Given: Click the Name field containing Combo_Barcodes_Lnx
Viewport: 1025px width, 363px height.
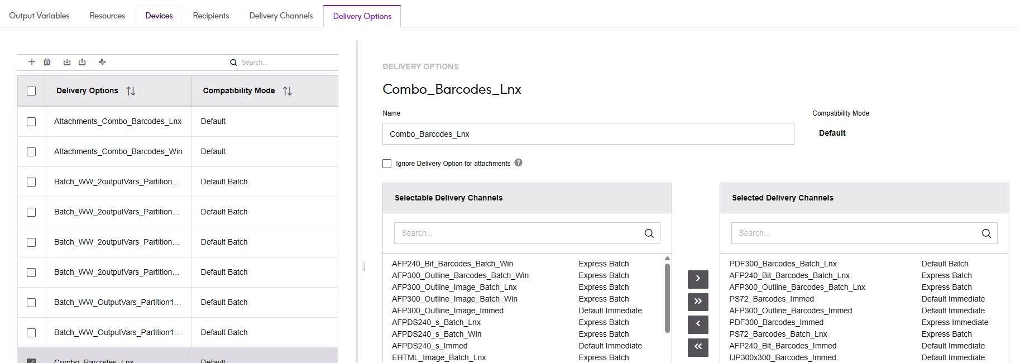Looking at the screenshot, I should click(588, 134).
